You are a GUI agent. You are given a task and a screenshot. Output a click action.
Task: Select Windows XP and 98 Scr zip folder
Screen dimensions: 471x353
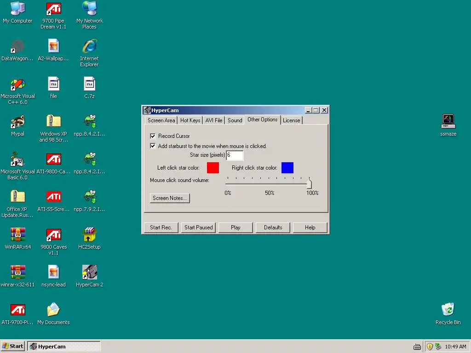click(x=53, y=129)
